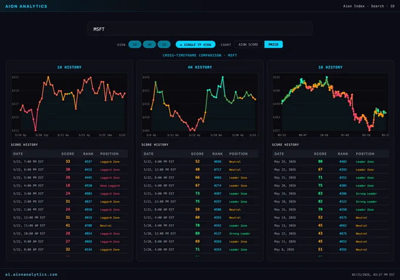Click the 4H history price chart
This screenshot has height=280, width=400.
click(x=200, y=105)
